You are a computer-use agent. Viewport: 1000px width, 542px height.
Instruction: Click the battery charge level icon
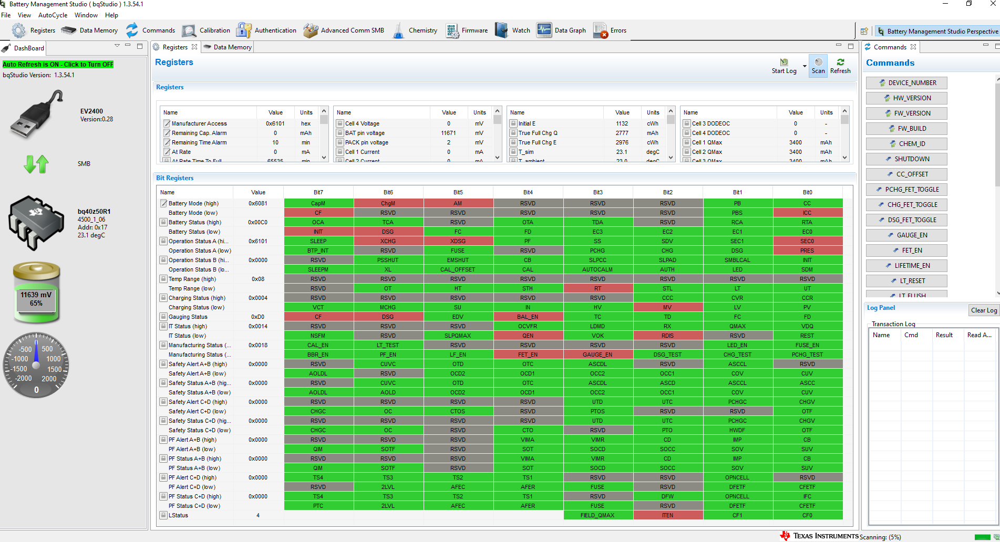pos(36,293)
